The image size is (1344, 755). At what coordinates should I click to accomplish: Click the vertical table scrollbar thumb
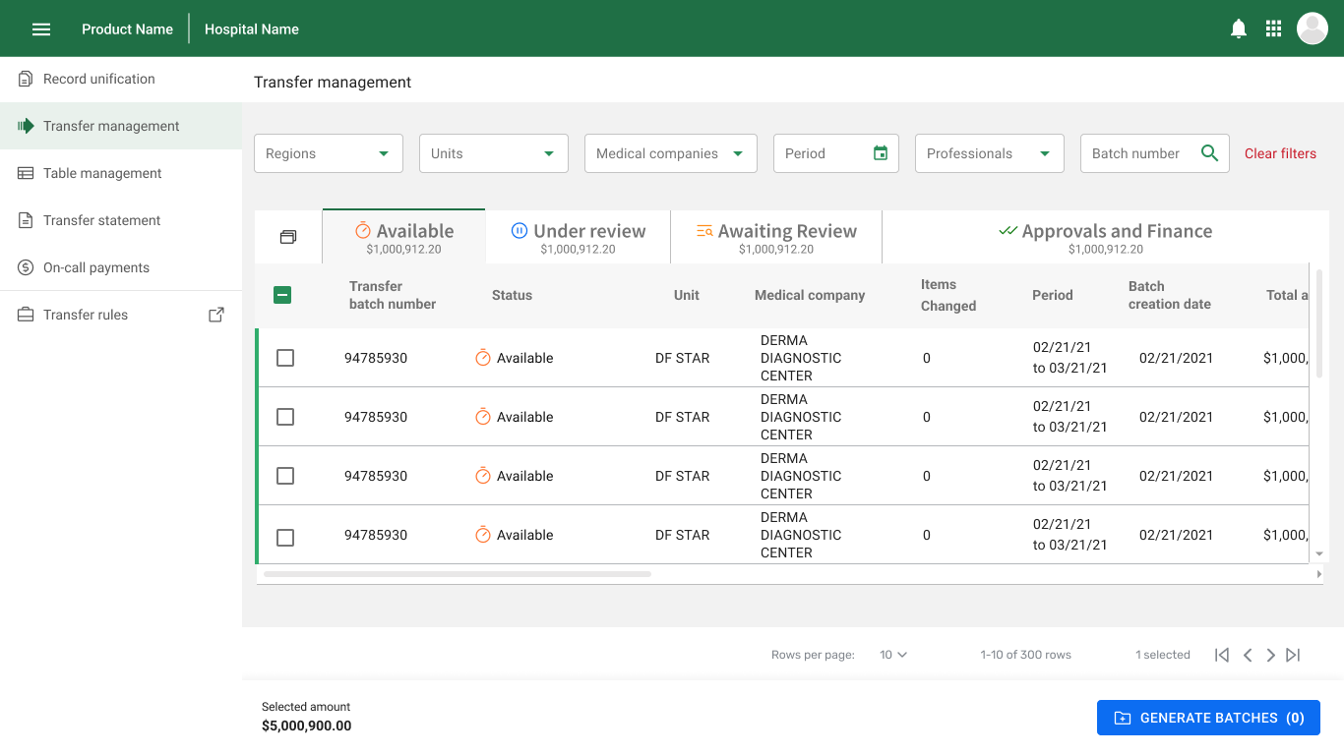click(1319, 323)
